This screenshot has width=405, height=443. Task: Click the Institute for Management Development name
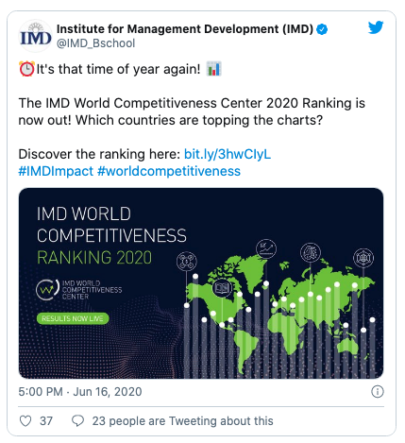coord(185,29)
